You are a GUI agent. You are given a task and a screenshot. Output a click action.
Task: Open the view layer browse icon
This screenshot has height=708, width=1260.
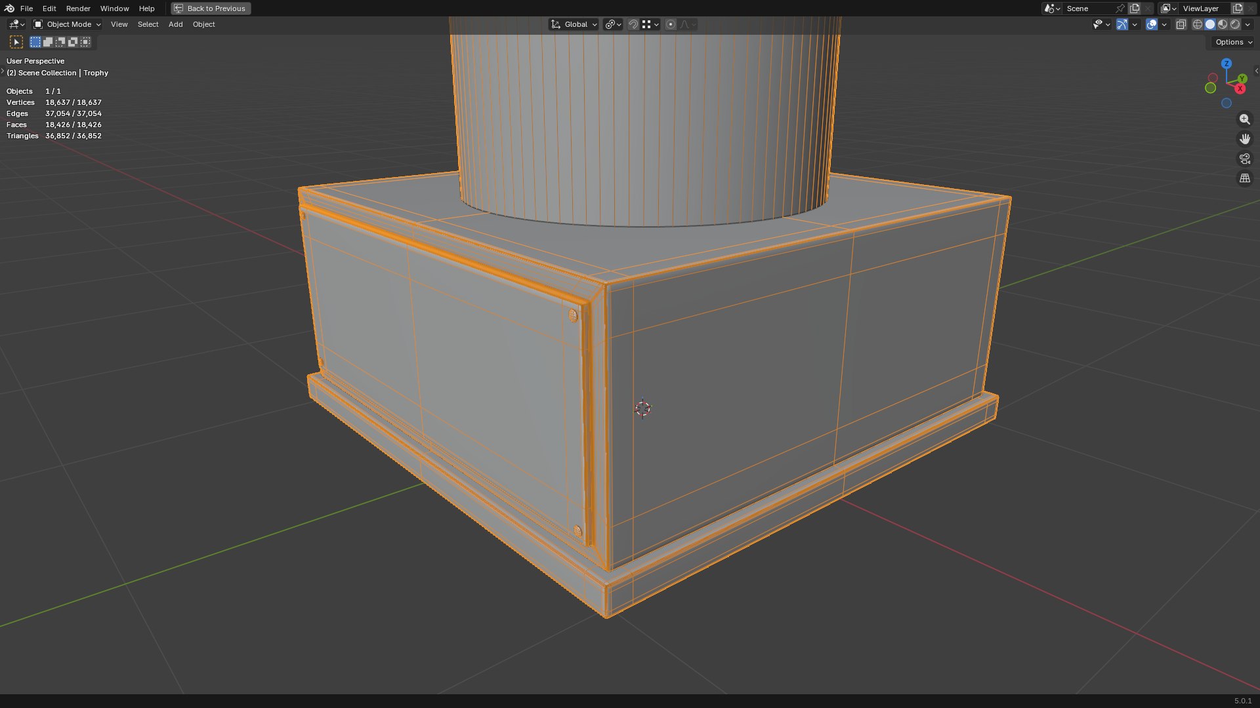click(x=1169, y=9)
